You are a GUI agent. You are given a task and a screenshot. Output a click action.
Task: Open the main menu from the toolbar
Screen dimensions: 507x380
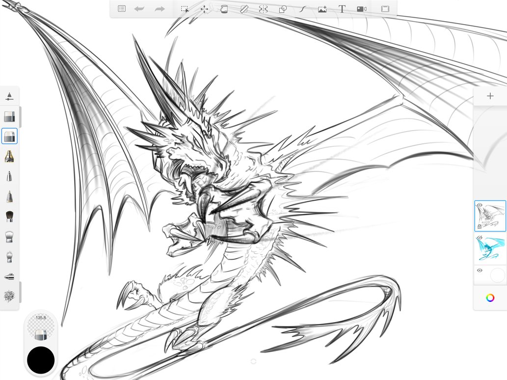click(121, 8)
